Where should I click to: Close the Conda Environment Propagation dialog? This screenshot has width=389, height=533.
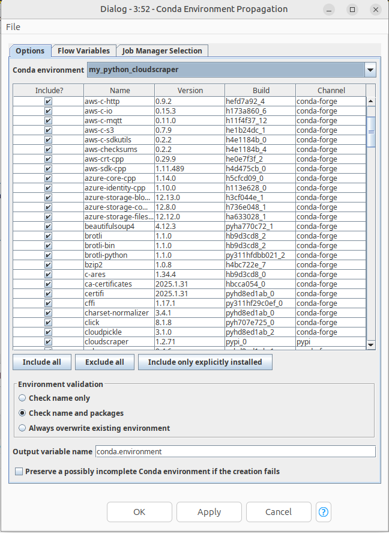(x=376, y=10)
